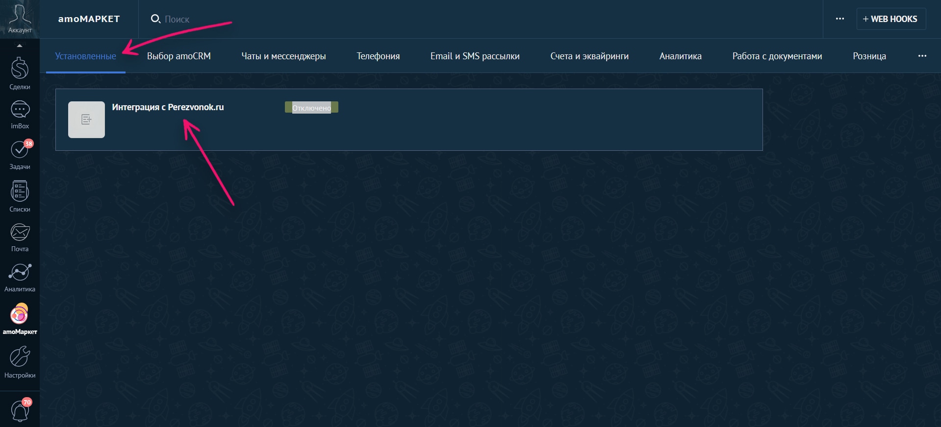Screen dimensions: 941x427
Task: Open Сделки (Deals) in the sidebar
Action: click(x=20, y=73)
